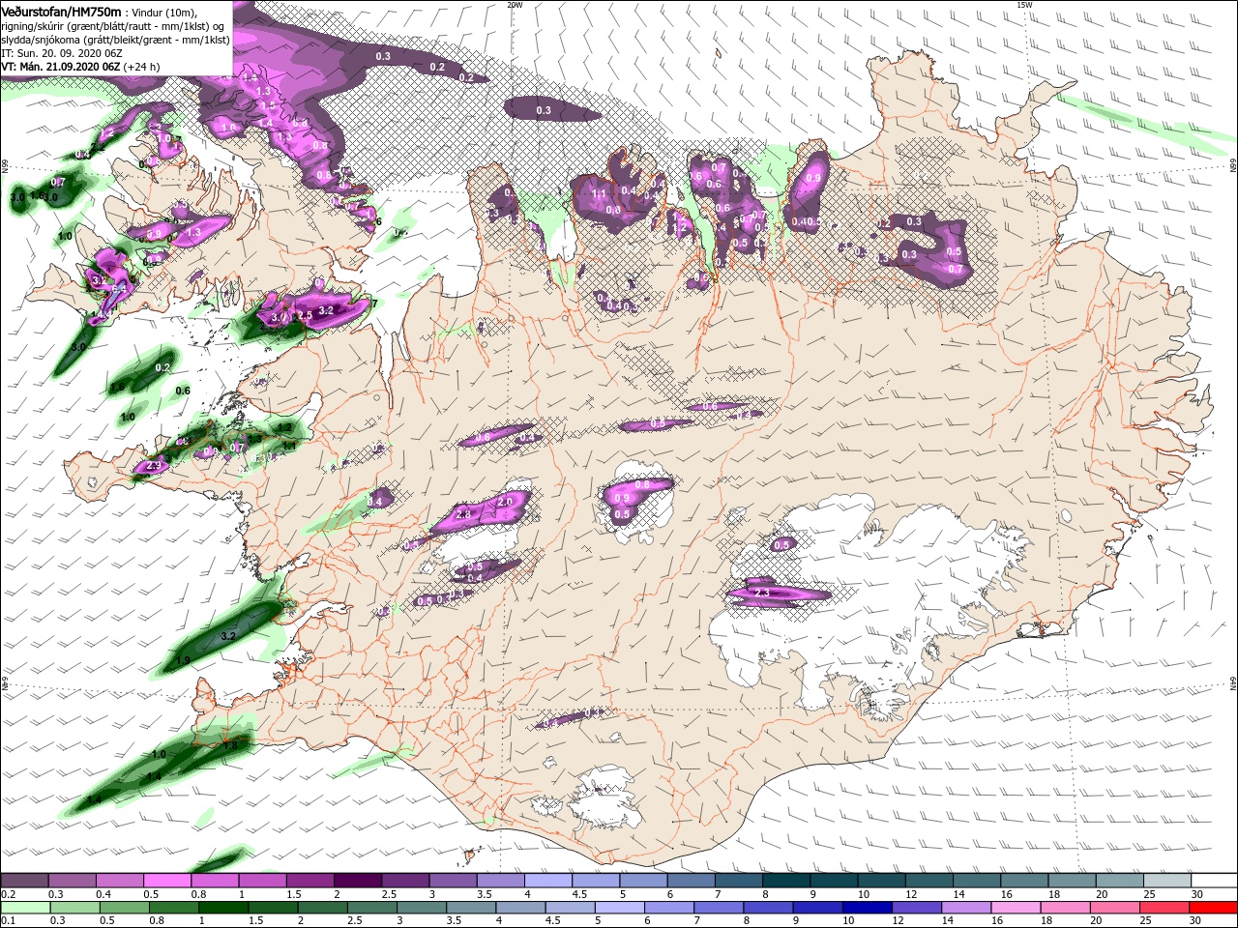Click the '2.3' precipitation value on map
Viewport: 1238px width, 928px height.
[761, 593]
